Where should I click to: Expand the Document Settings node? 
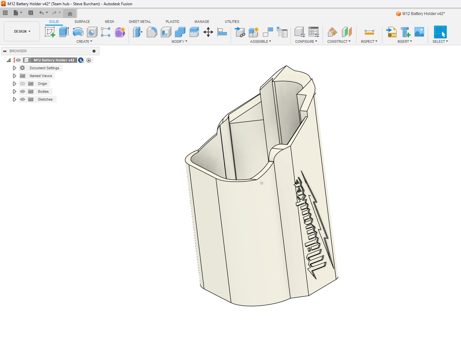point(14,68)
